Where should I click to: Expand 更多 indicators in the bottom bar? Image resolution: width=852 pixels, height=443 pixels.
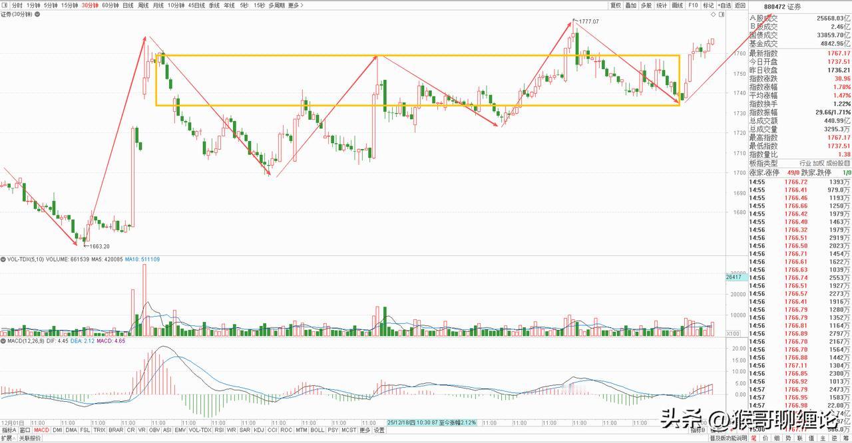point(365,430)
